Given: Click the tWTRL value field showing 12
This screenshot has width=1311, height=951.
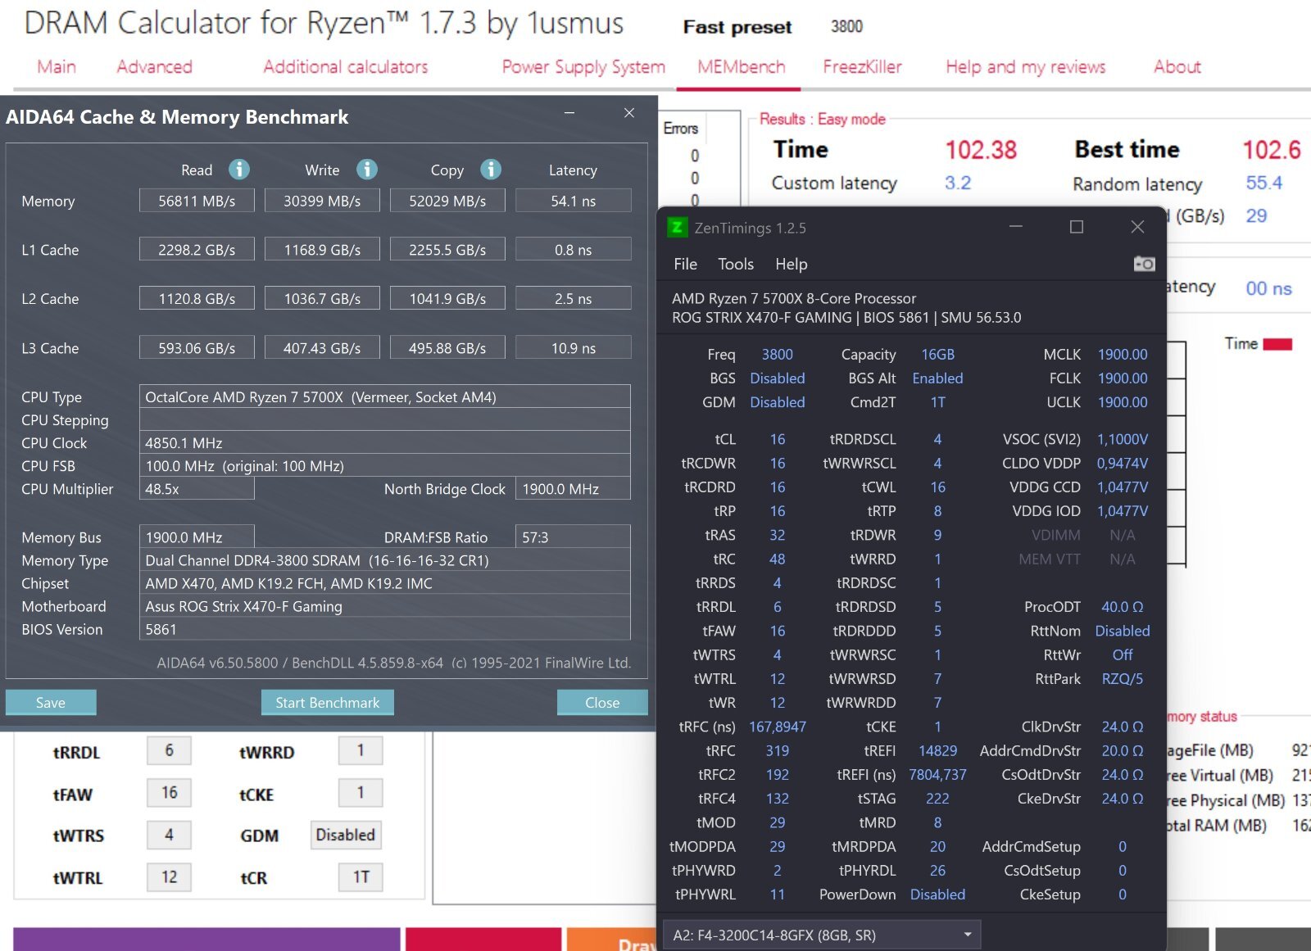Looking at the screenshot, I should [x=169, y=876].
